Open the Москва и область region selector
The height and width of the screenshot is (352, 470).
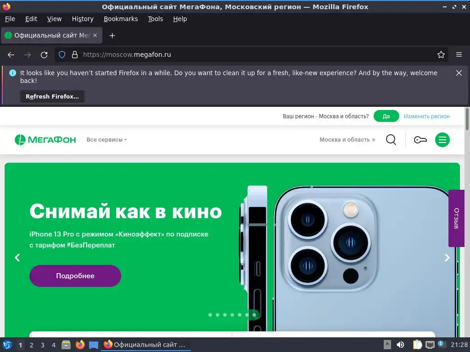click(x=347, y=140)
